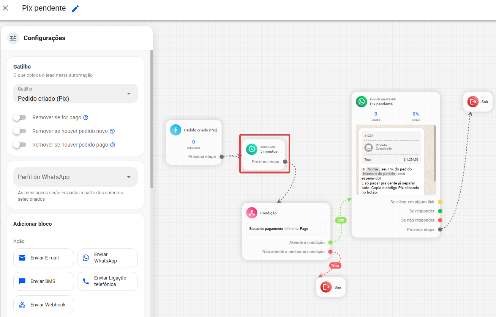Image resolution: width=496 pixels, height=317 pixels.
Task: Click the 0 Execuções stat on Pedido criado node
Action: coord(194,144)
